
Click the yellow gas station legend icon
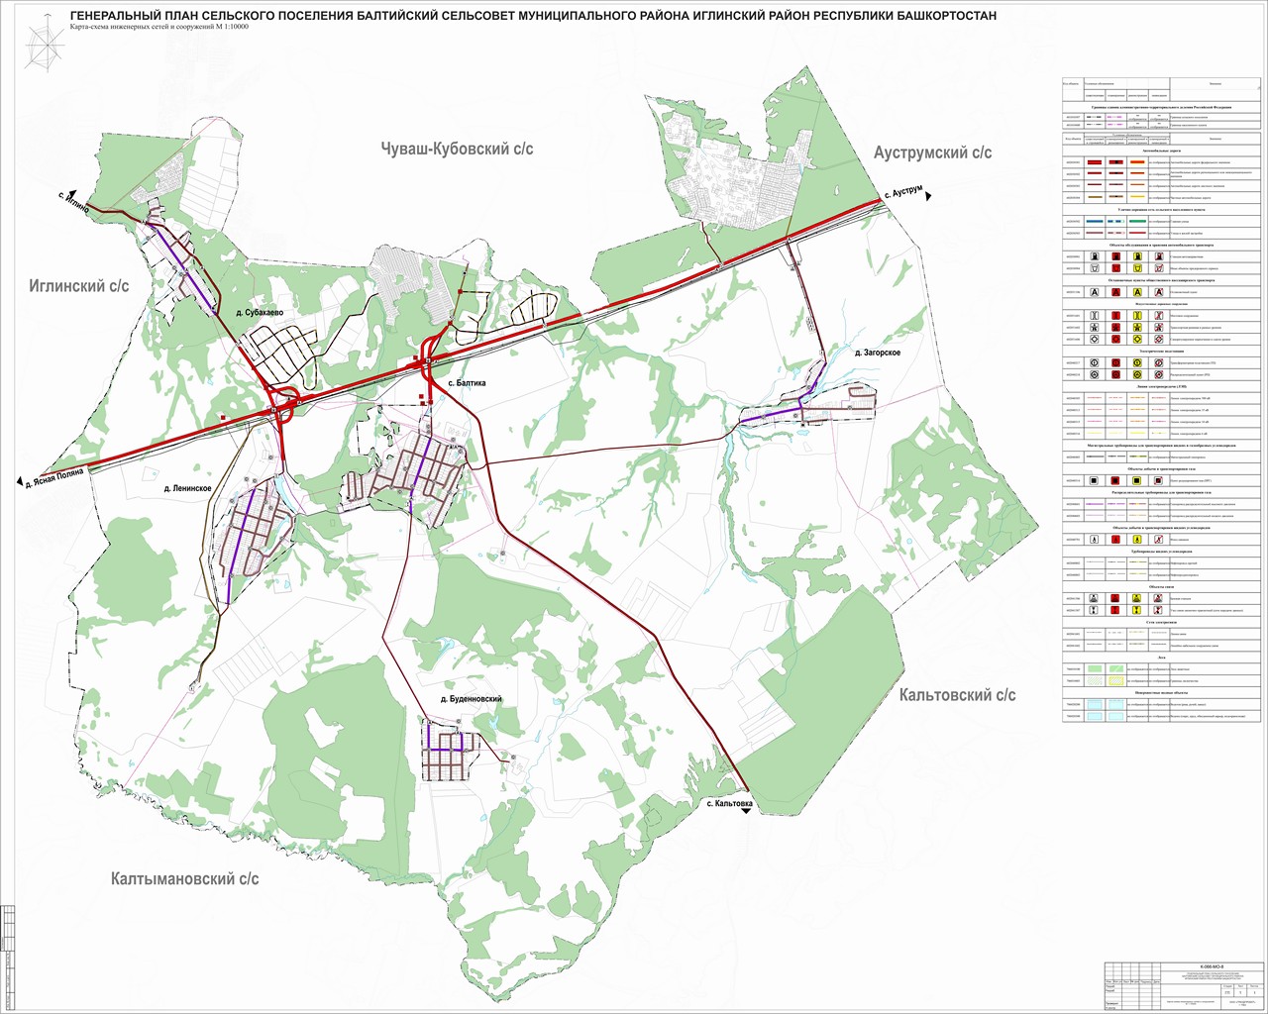[1137, 255]
